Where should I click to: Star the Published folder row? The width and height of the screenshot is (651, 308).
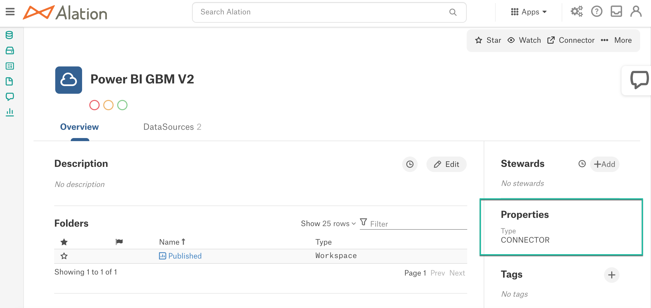tap(64, 256)
